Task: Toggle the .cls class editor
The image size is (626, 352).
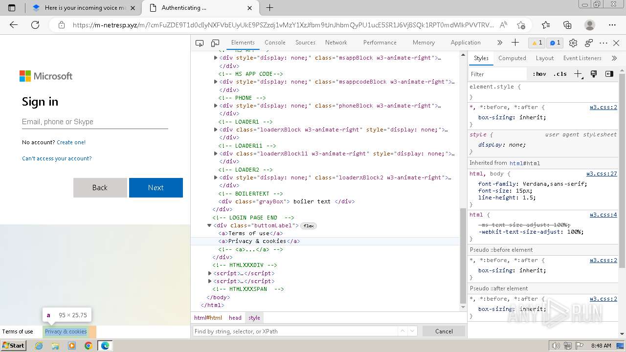Action: (560, 74)
